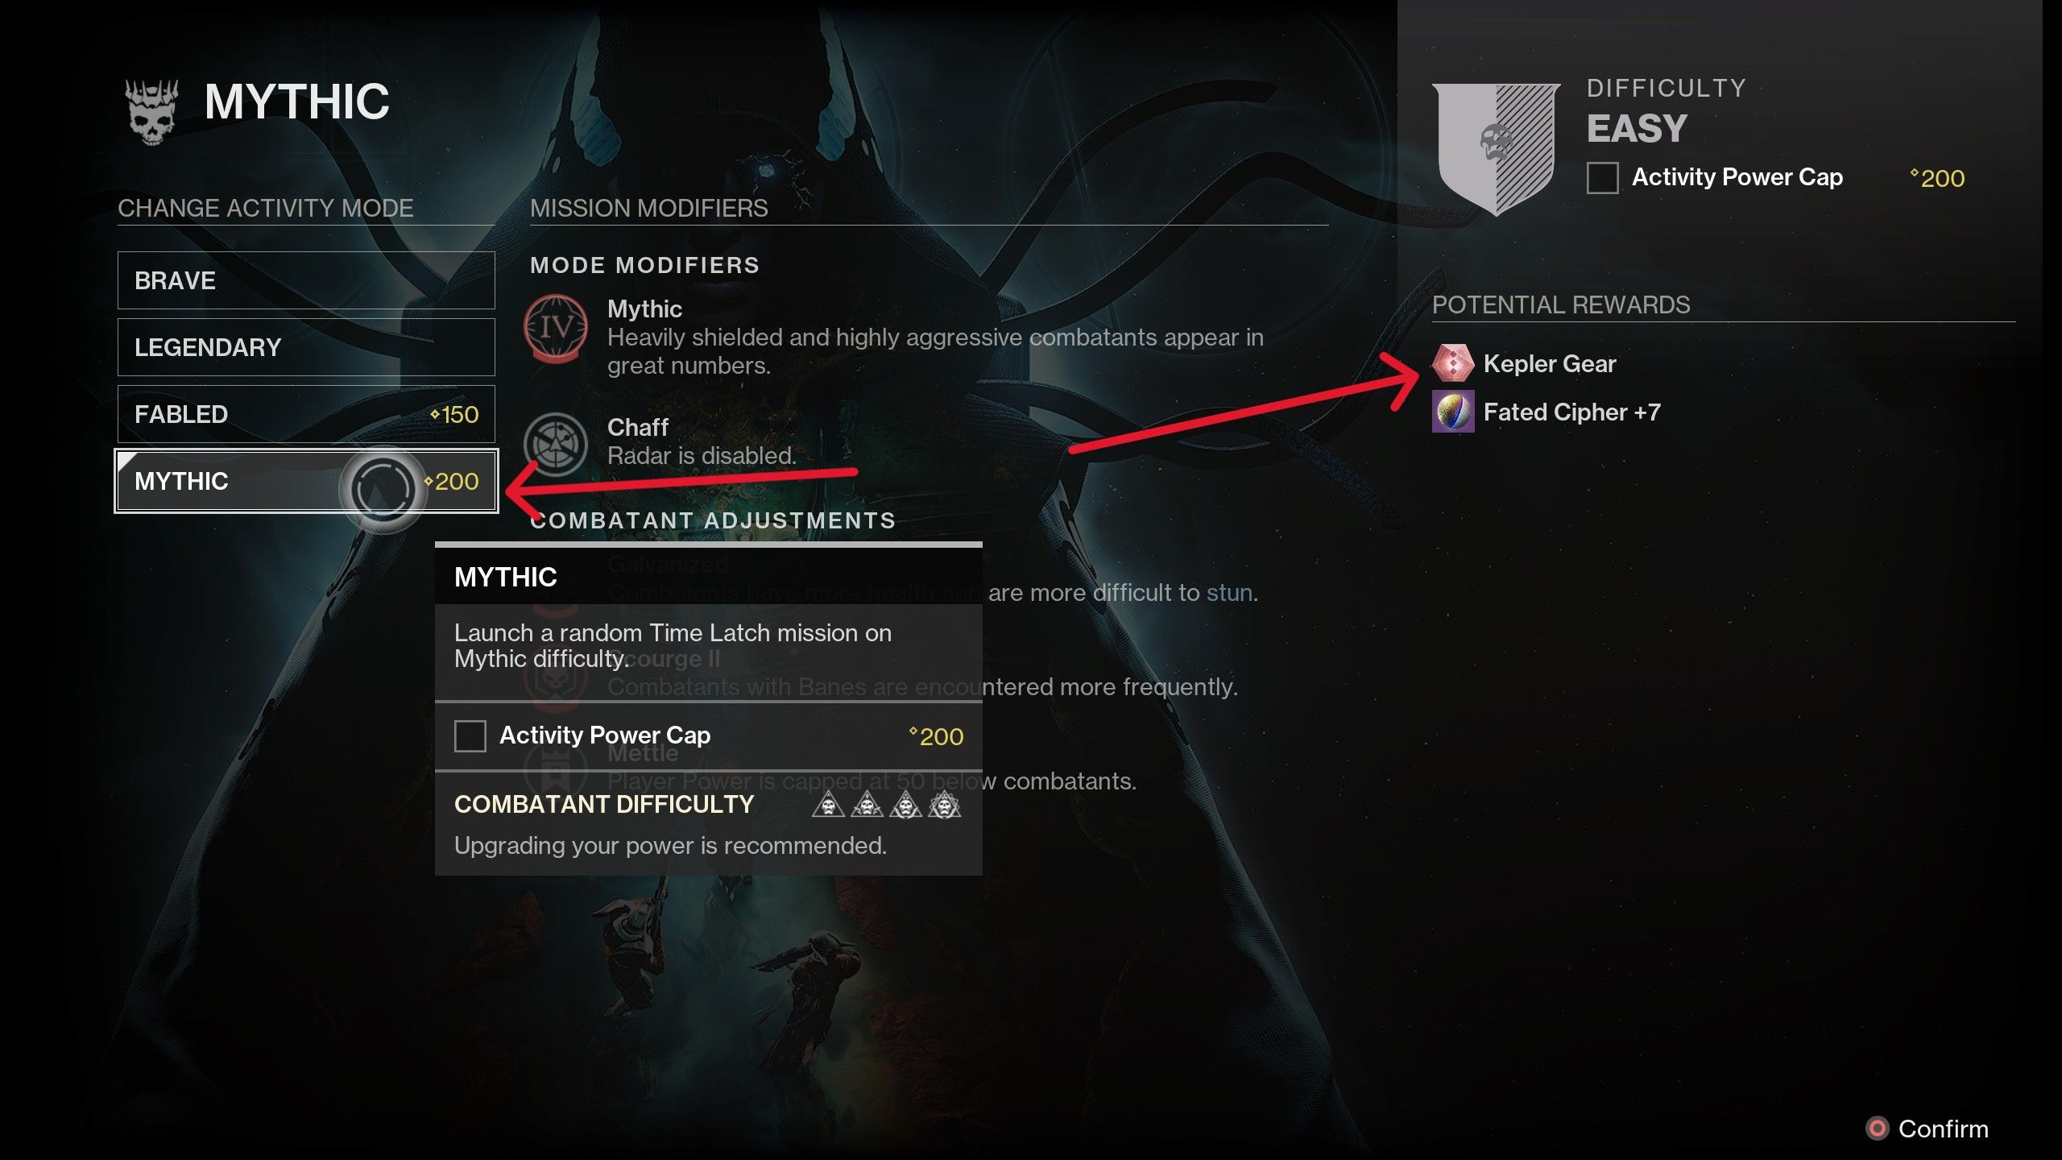Click the Kepler Gear reward icon

point(1453,363)
